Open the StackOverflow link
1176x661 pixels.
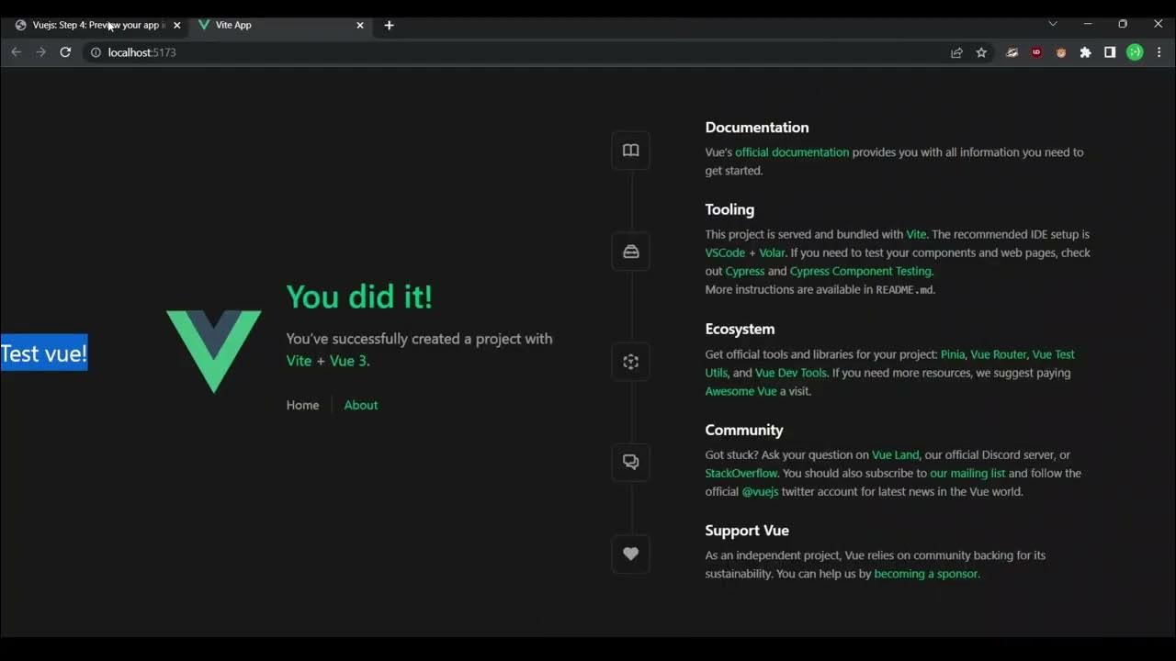coord(741,473)
